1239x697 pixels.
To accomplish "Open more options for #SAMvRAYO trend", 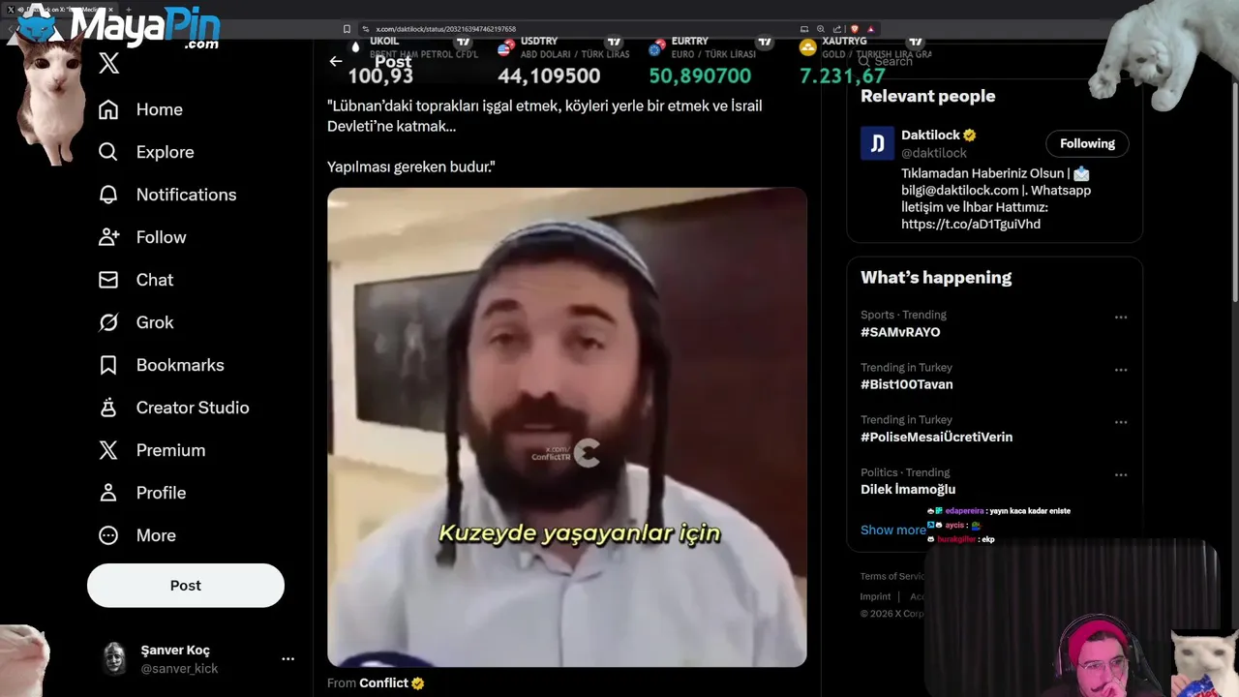I will pos(1121,318).
